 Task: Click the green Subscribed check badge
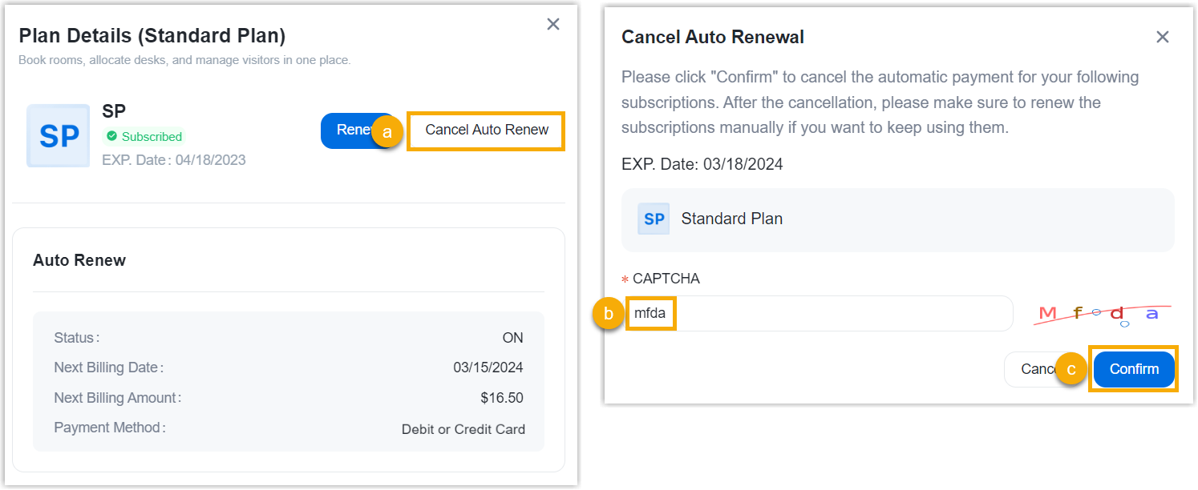(x=111, y=136)
